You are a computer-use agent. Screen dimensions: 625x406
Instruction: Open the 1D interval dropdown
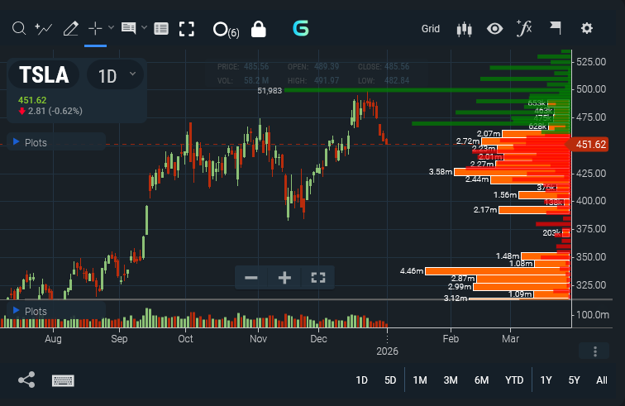click(x=115, y=74)
